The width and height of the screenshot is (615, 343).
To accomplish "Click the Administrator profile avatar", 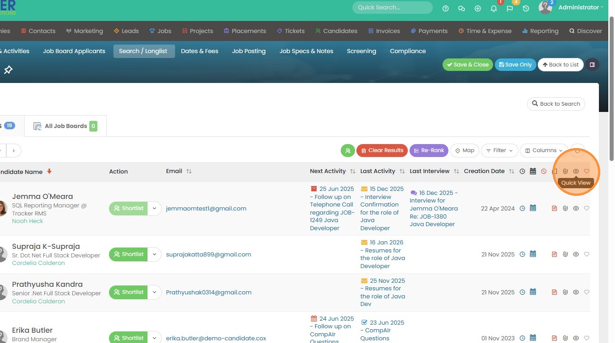I will coord(545,7).
